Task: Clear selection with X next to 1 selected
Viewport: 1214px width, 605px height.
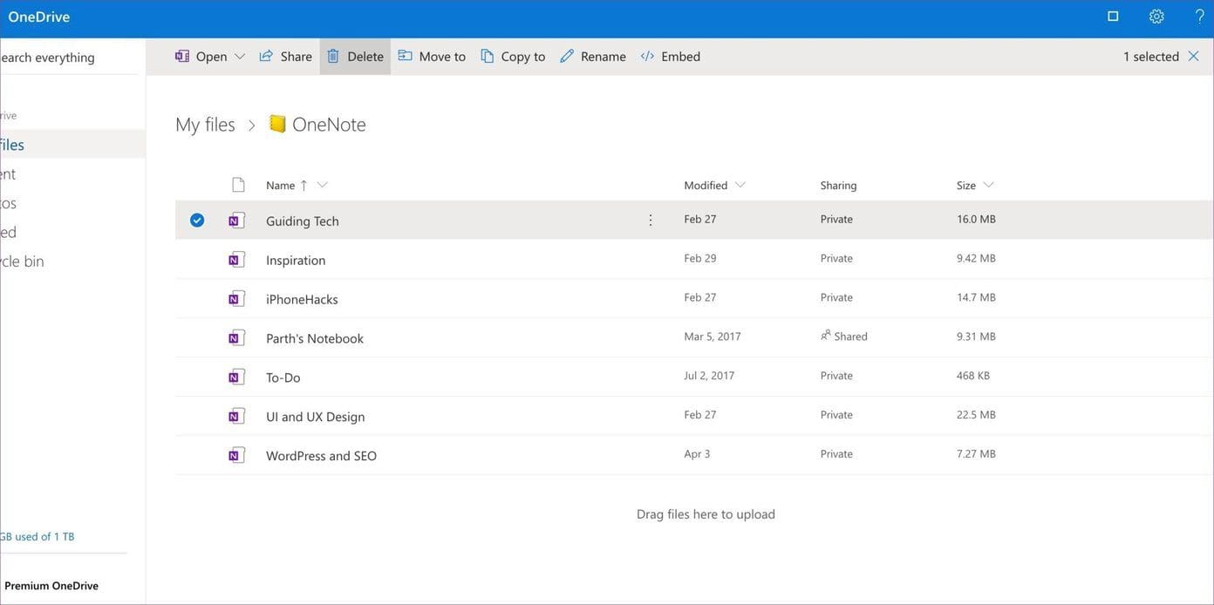Action: pos(1195,56)
